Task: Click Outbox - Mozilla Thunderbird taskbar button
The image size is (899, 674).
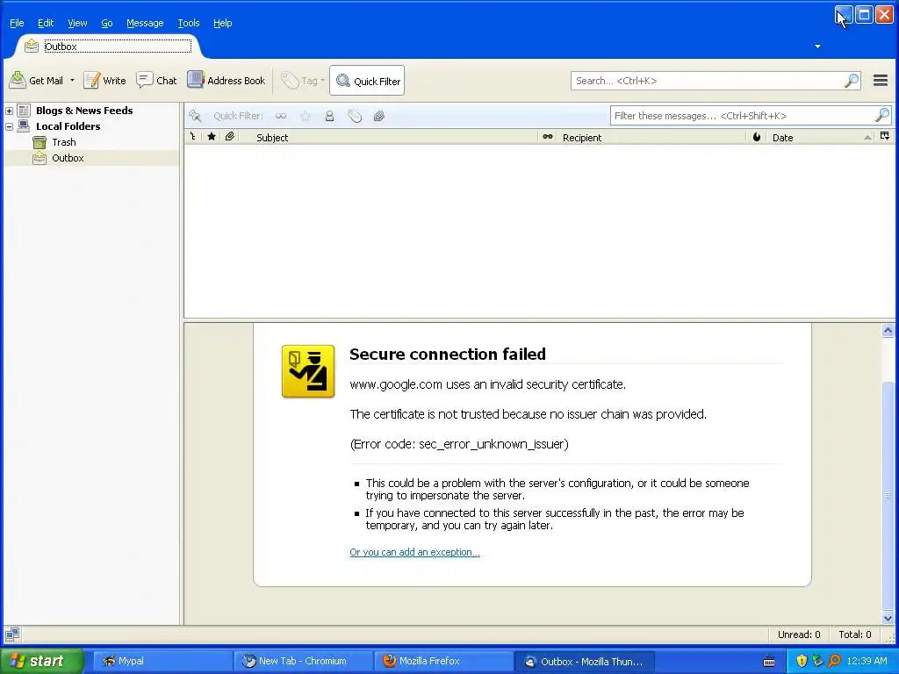Action: (584, 662)
